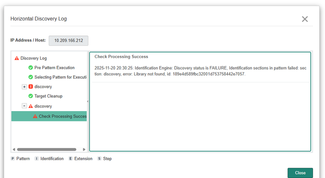Click the warning triangle next to expanded discovery

click(31, 106)
